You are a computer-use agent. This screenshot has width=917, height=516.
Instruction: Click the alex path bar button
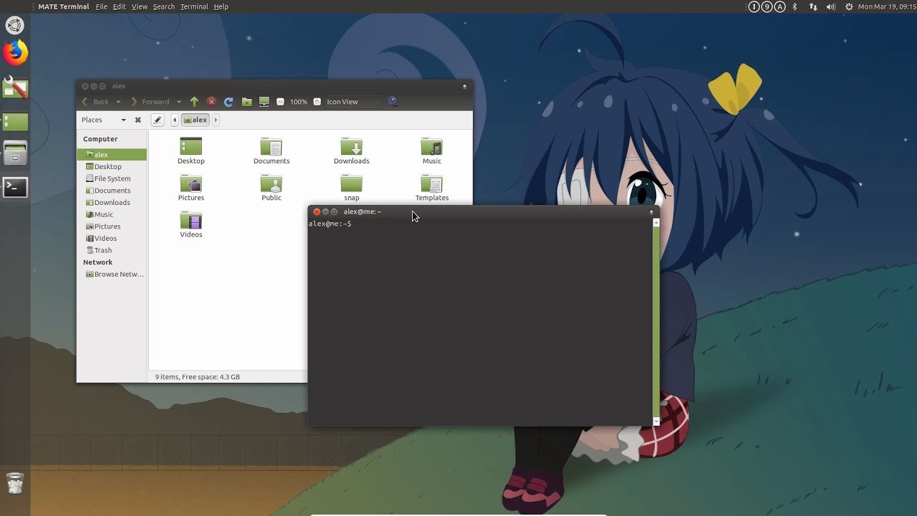coord(196,120)
